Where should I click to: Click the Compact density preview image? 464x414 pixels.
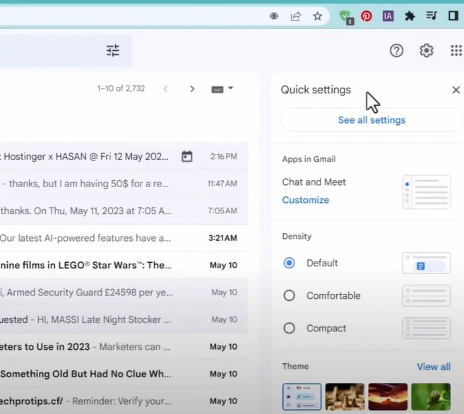(x=427, y=329)
